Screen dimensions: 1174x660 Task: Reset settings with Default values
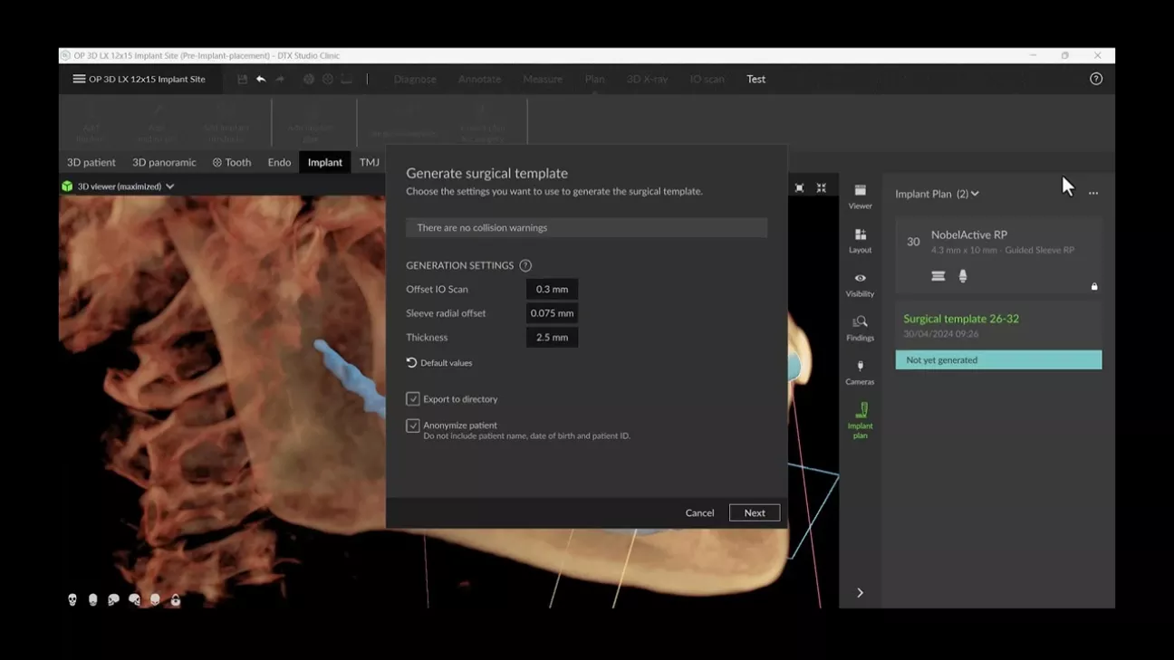(x=439, y=363)
